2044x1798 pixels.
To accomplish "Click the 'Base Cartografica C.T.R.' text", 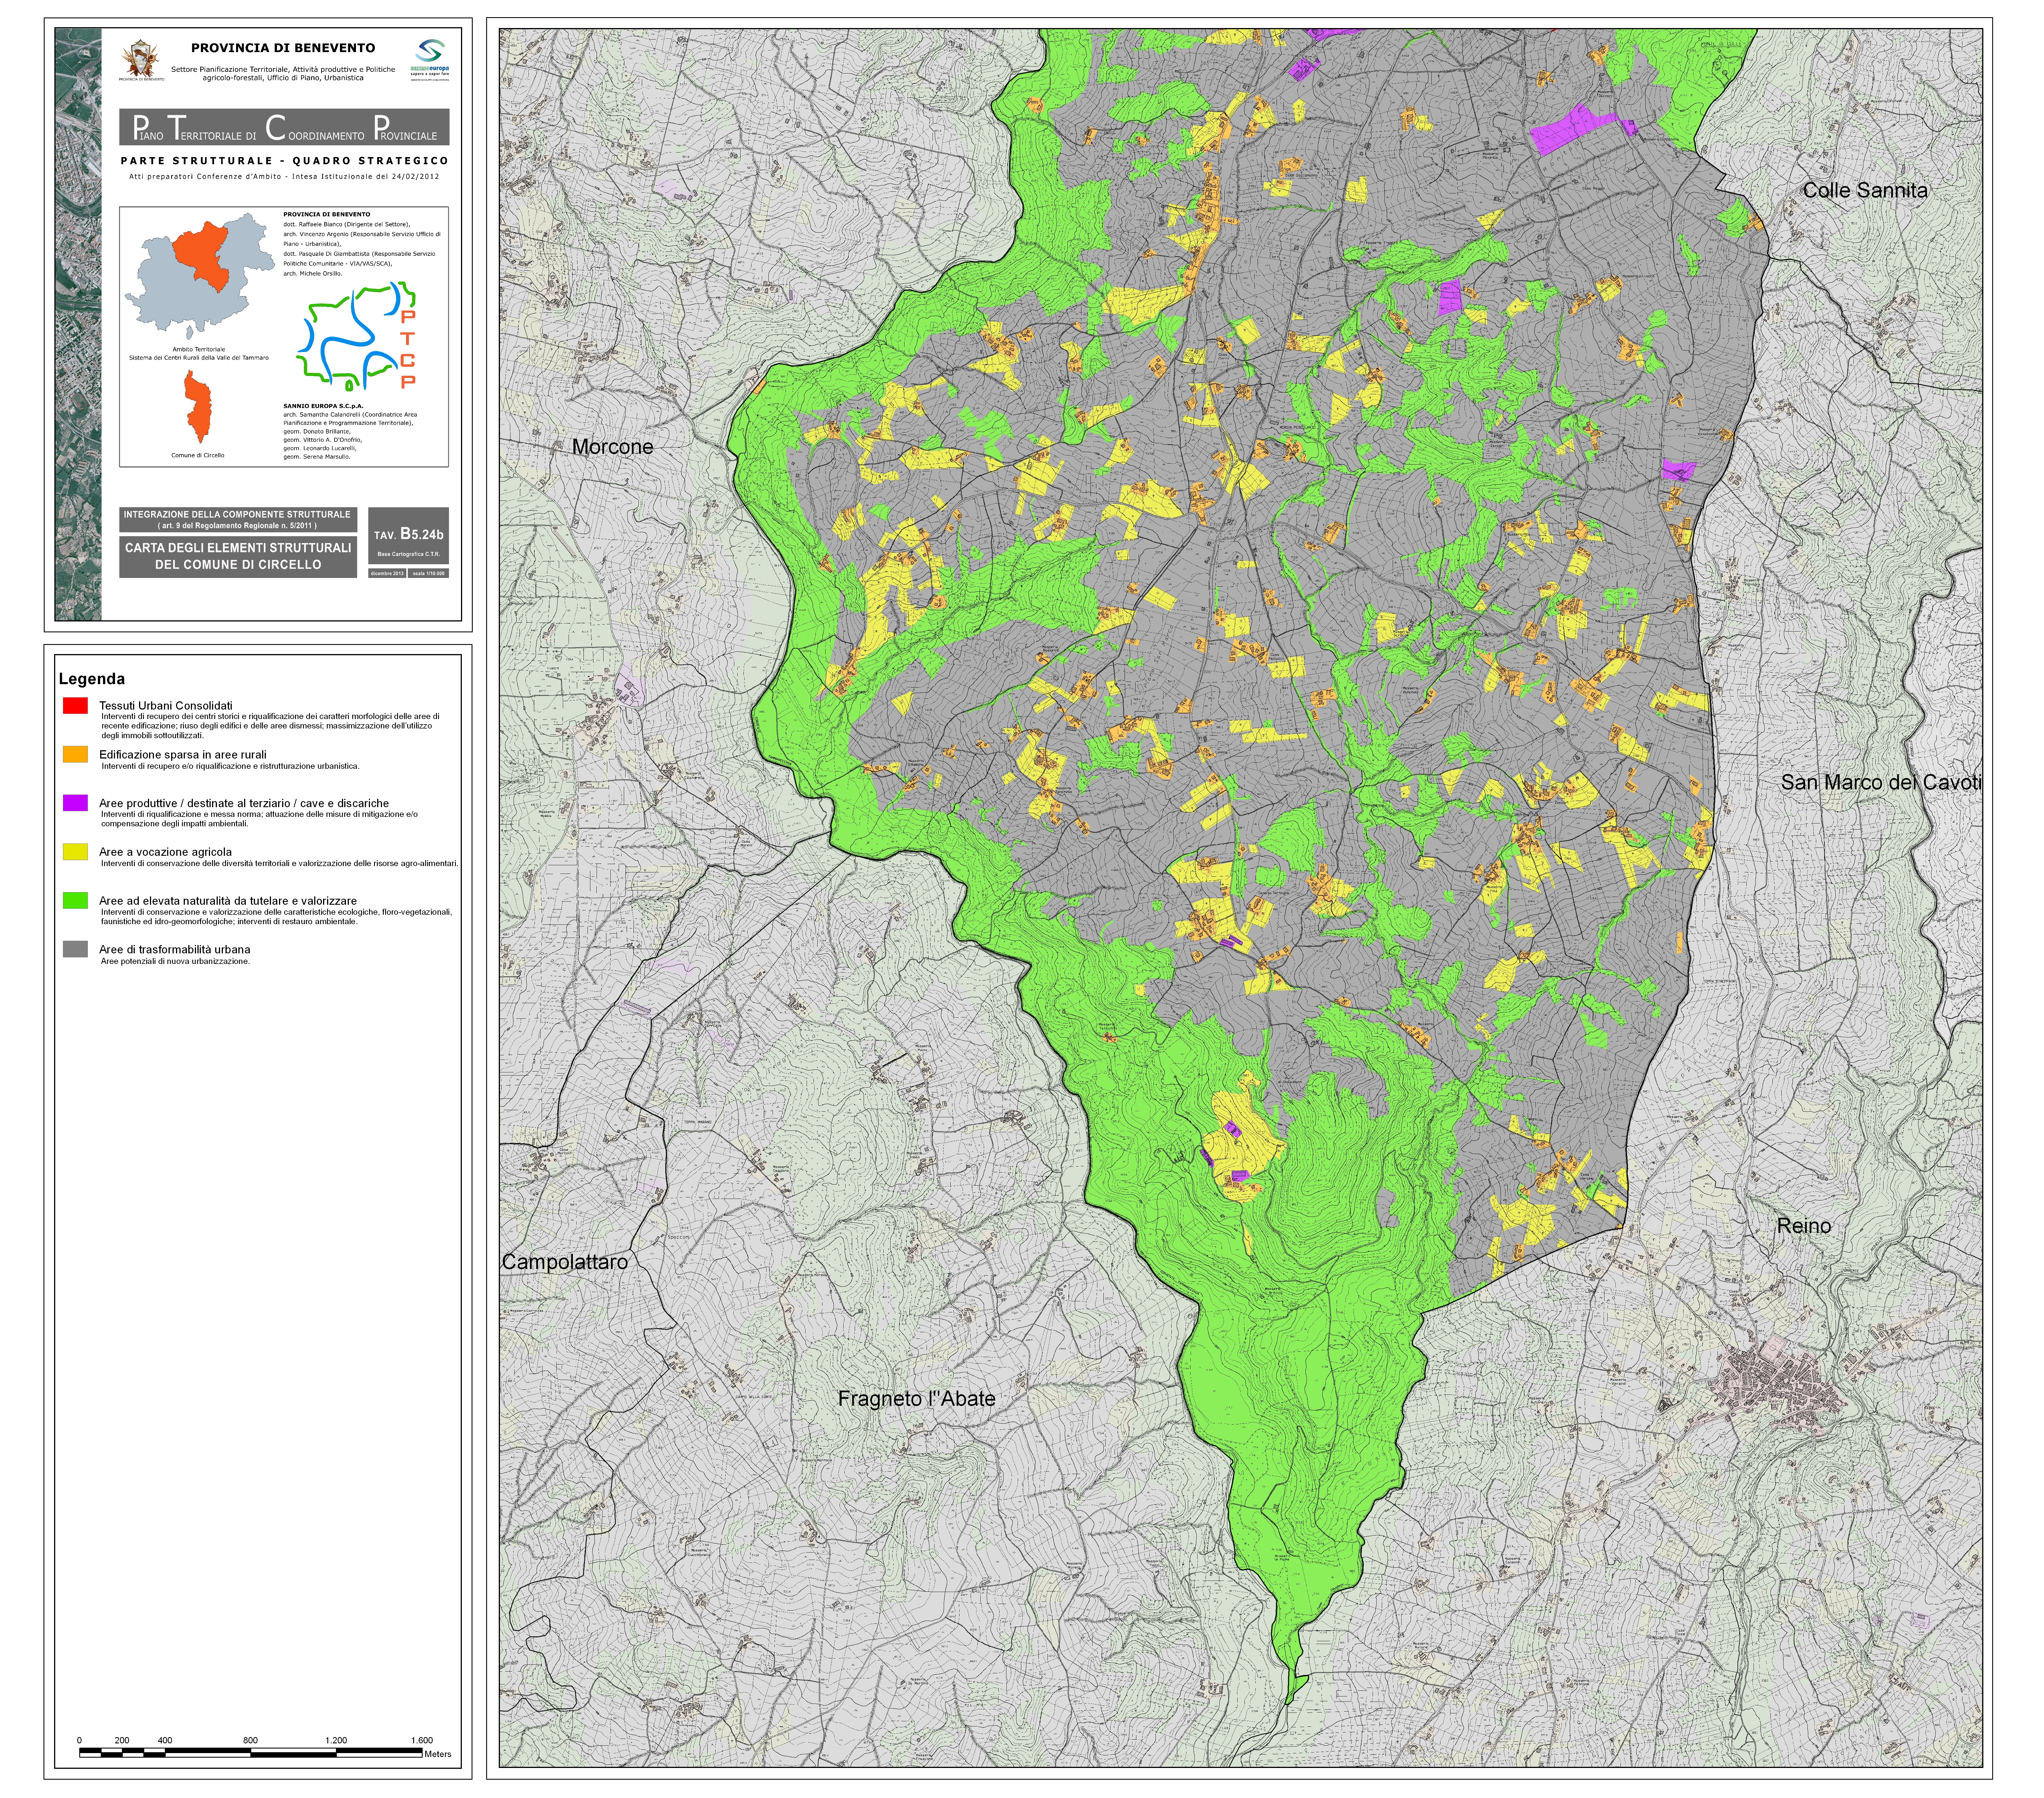I will (409, 554).
